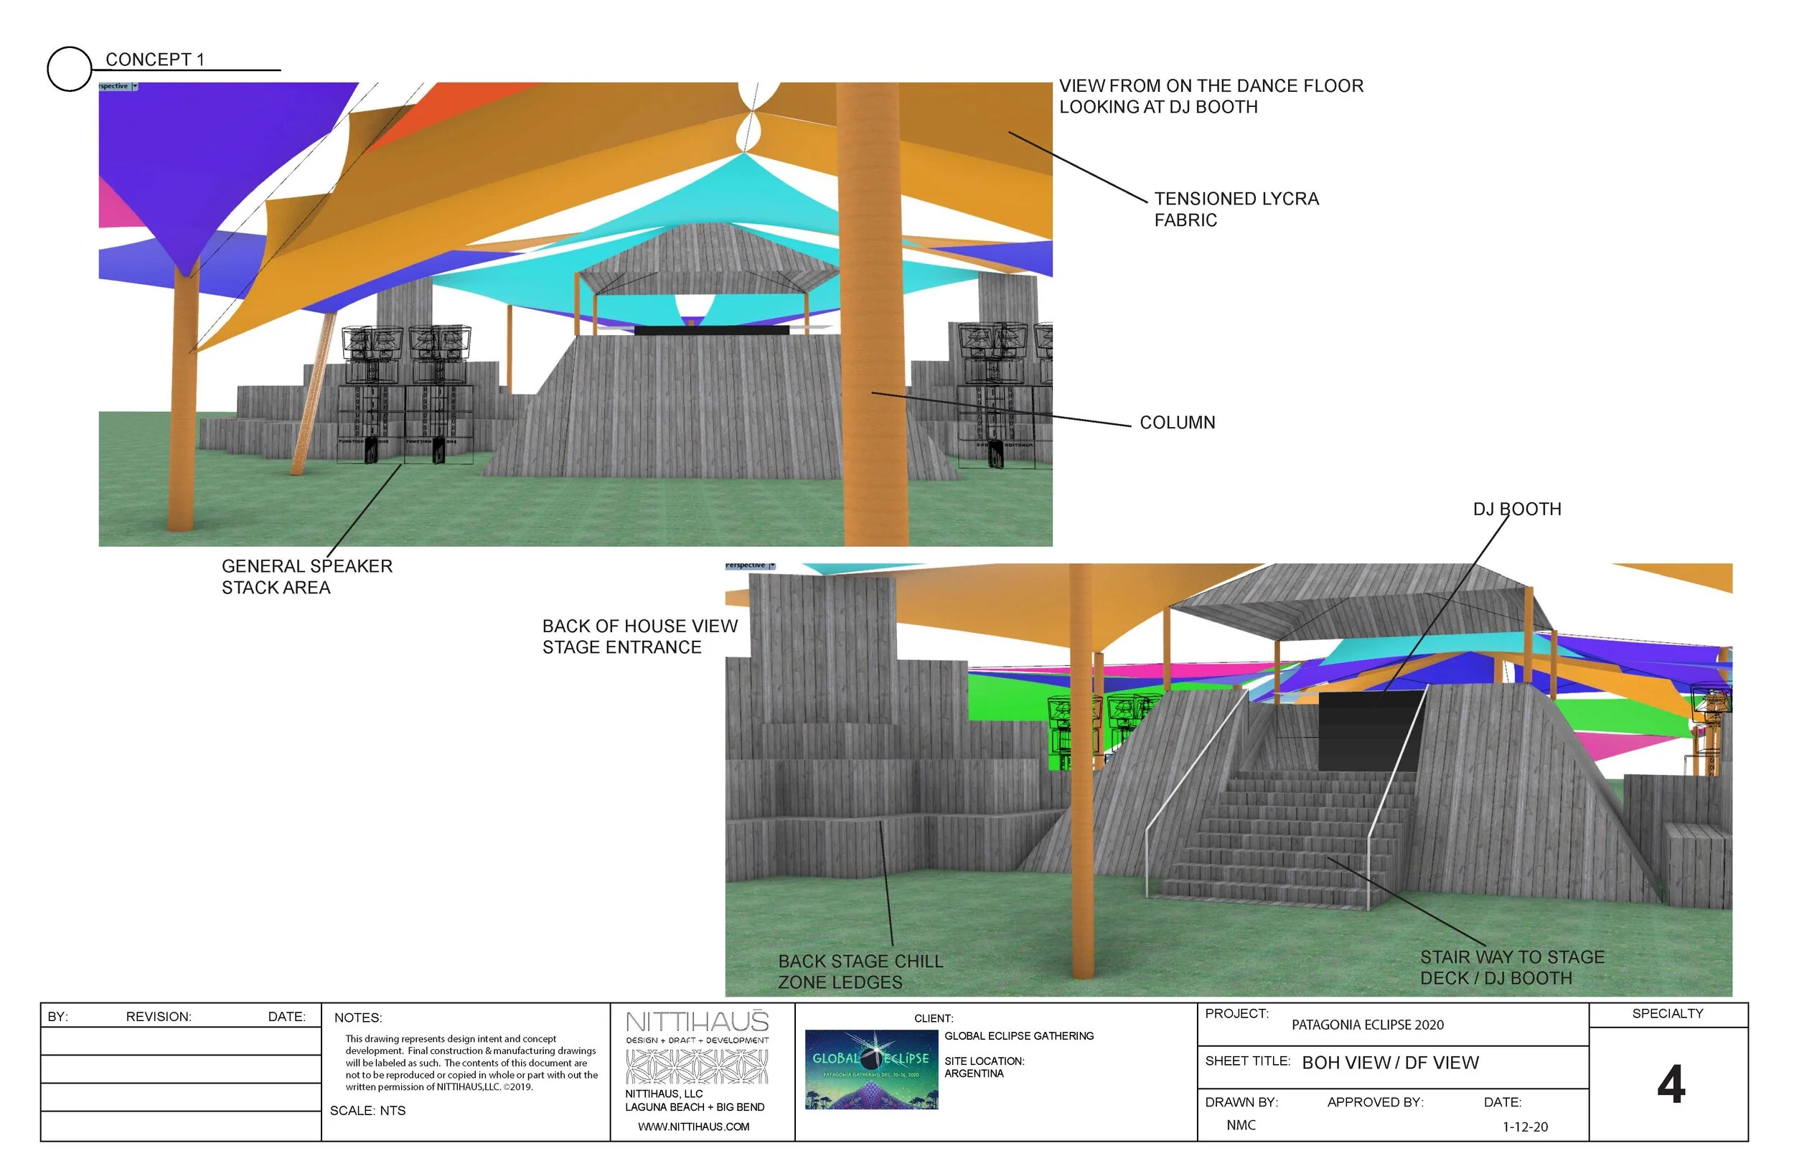This screenshot has height=1161, width=1794.
Task: Select the TENSIONED LYCRA FABRIC callout
Action: click(x=1236, y=210)
